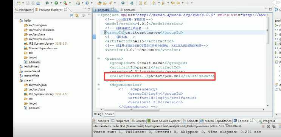Select the makeFriend project
This screenshot has height=137, width=281.
pos(29,71)
